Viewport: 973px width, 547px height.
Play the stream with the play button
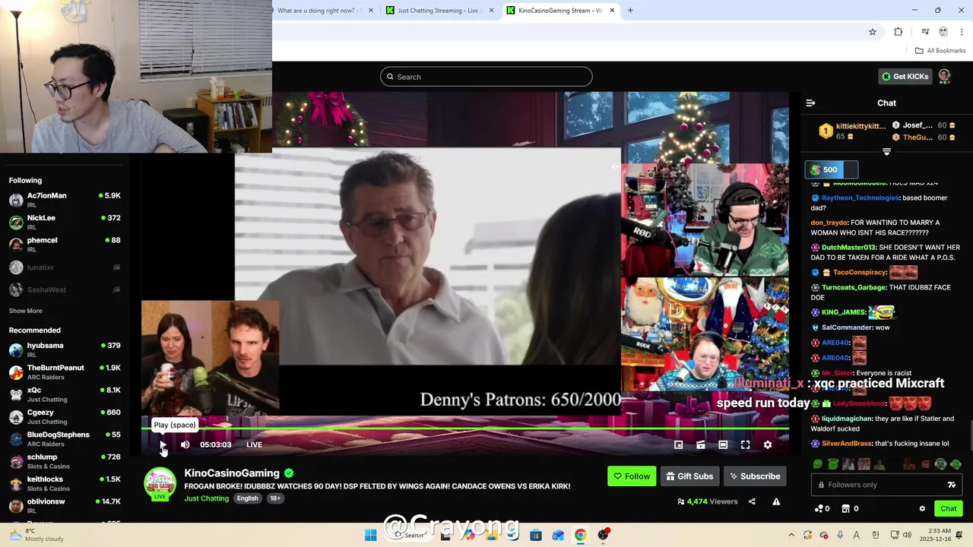[x=163, y=444]
